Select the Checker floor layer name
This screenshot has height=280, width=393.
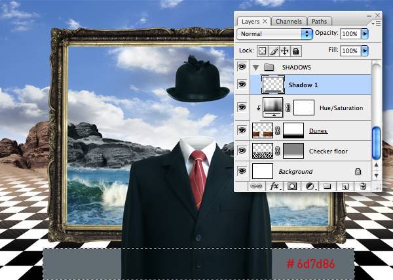328,151
